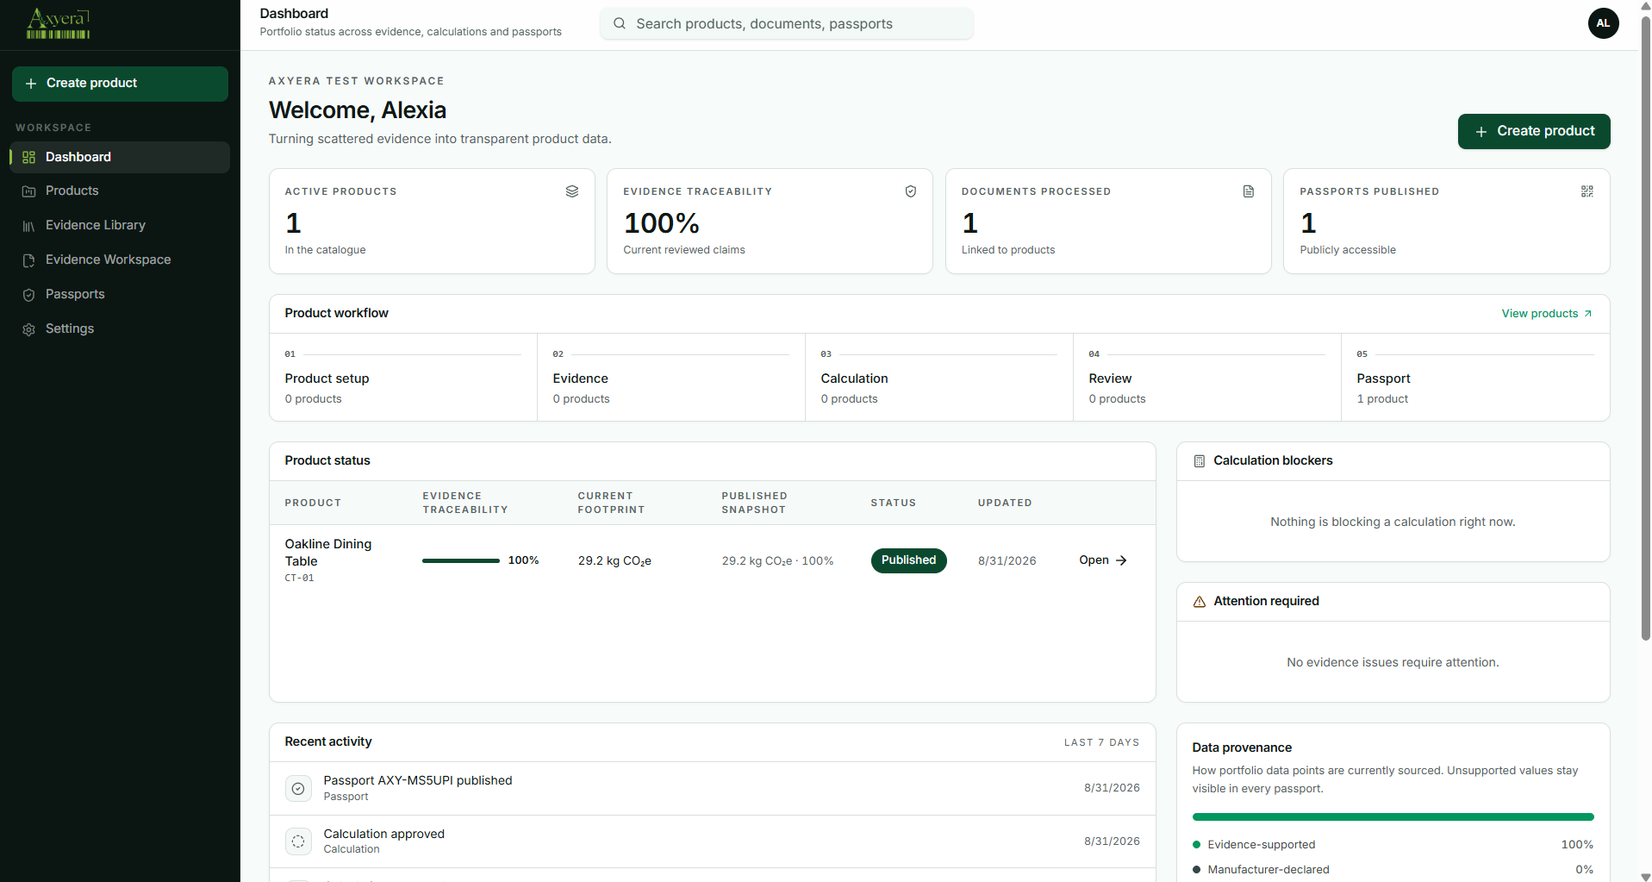Click the Oakline Dining Table product name
This screenshot has width=1652, height=882.
tap(328, 553)
